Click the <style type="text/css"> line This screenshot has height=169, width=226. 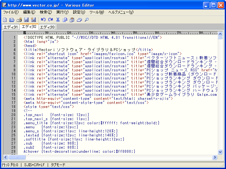coord(49,107)
